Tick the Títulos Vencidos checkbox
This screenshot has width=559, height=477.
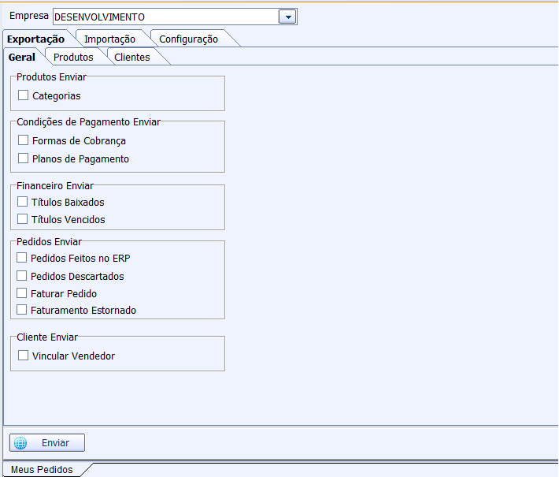[x=22, y=219]
